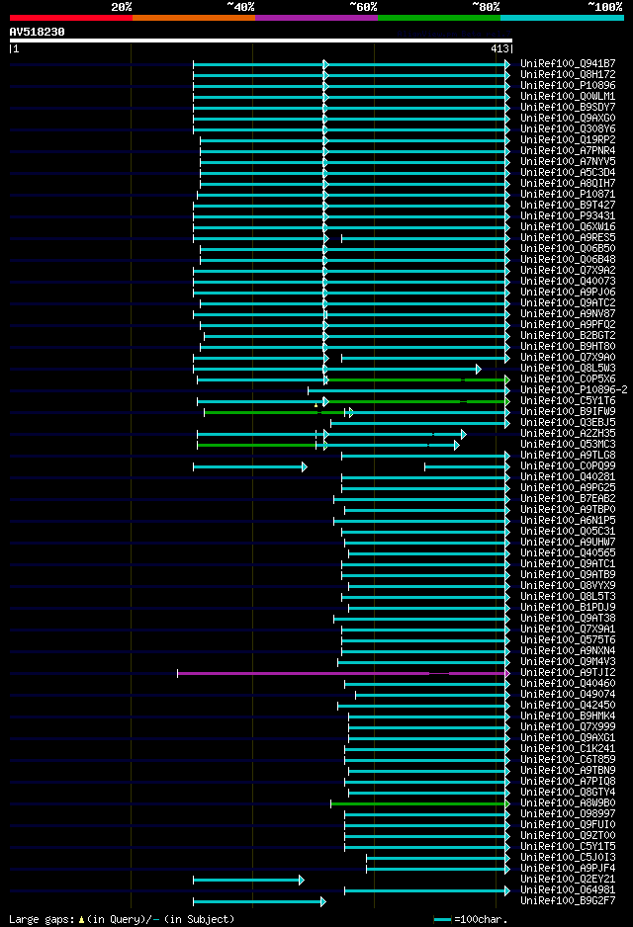Click the purple alignment bar of UniRef100_A9TJI2

pyautogui.click(x=342, y=673)
